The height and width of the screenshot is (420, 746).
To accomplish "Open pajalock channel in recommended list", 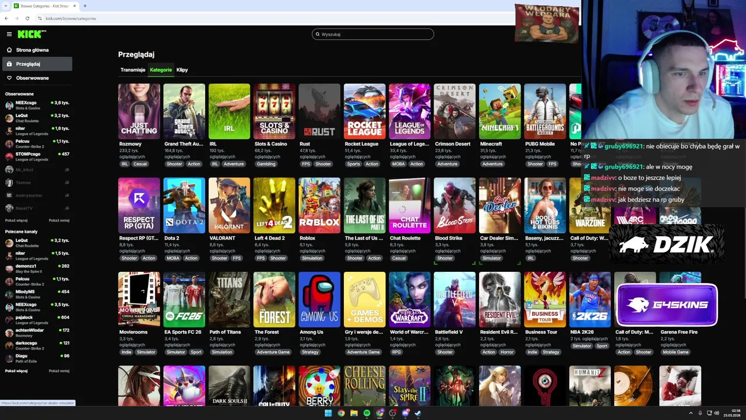I will pos(37,319).
